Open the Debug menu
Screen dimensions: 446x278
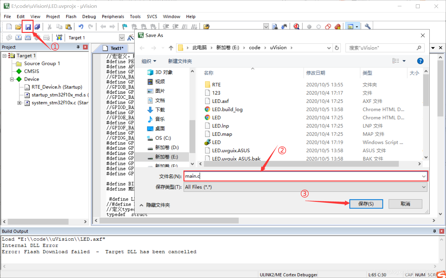[89, 17]
